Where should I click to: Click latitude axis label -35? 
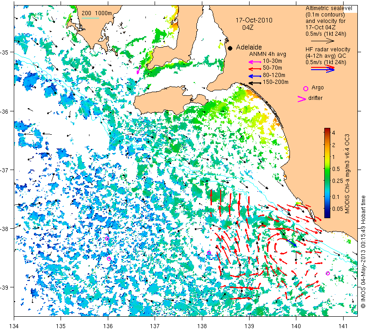click(x=5, y=52)
